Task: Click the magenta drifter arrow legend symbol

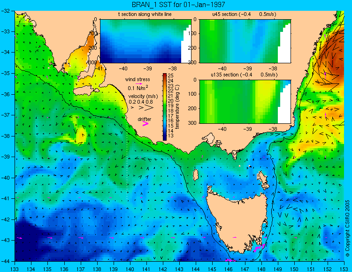Action: click(x=145, y=124)
